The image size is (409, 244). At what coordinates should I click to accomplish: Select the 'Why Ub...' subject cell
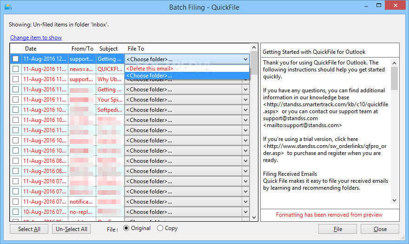pyautogui.click(x=110, y=79)
